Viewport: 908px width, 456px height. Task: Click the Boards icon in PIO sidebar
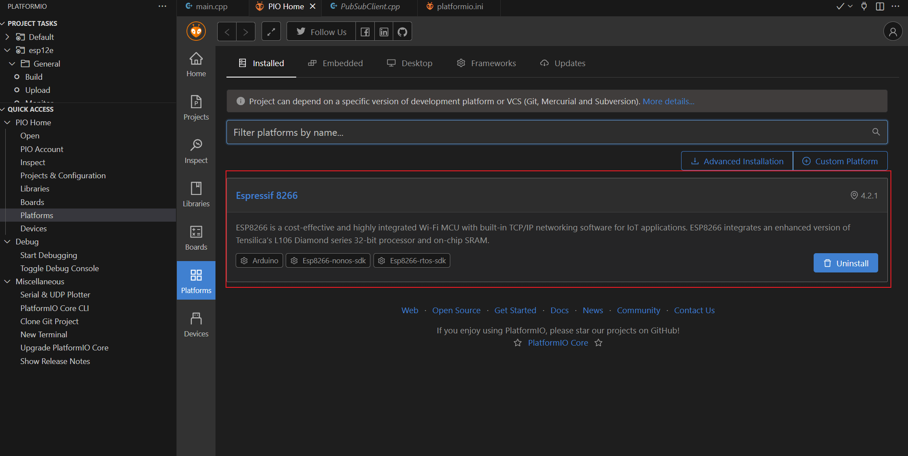196,238
